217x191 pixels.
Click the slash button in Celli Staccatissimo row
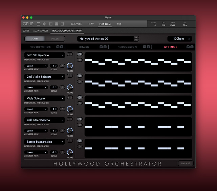62,130
